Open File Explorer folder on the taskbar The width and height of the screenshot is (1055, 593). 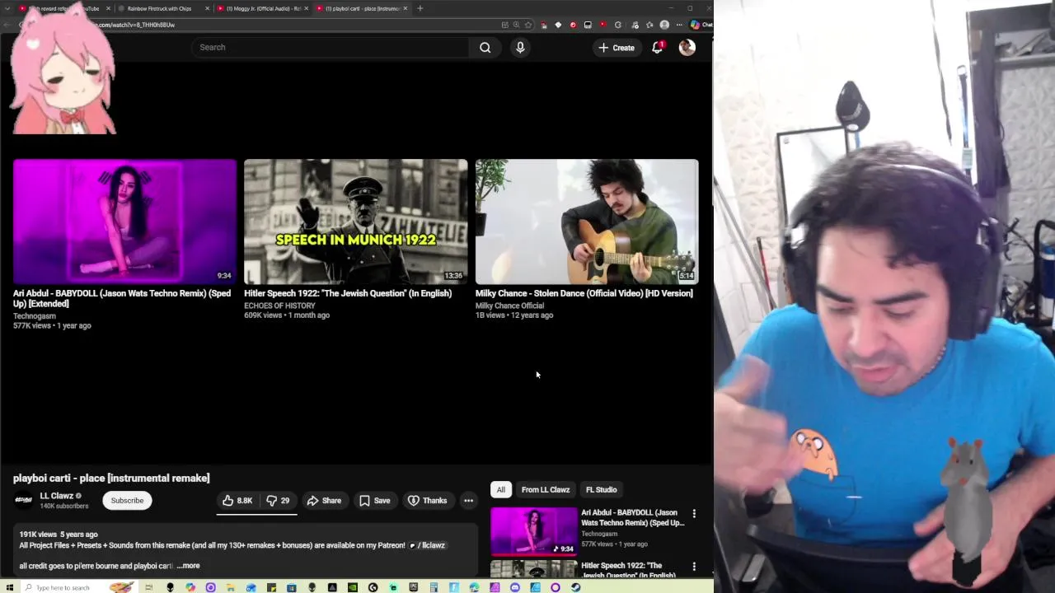230,587
